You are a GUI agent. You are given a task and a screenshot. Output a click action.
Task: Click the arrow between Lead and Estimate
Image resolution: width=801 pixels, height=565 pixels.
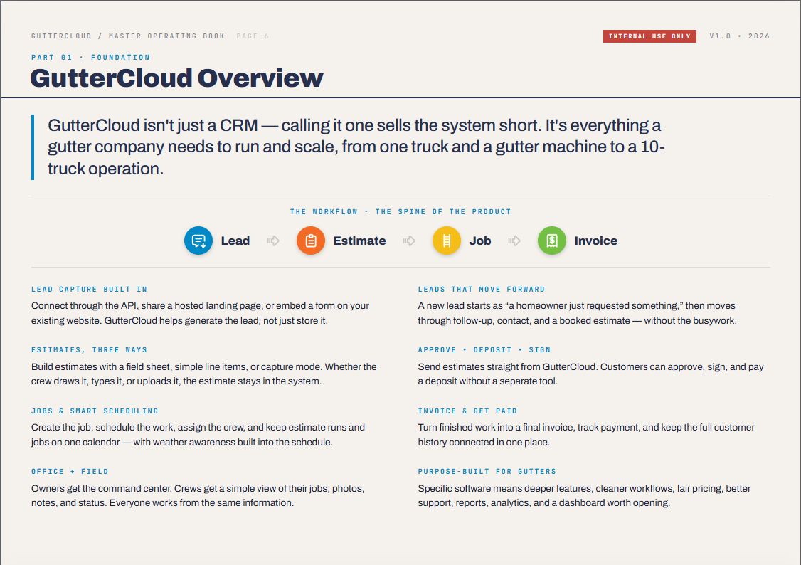273,241
